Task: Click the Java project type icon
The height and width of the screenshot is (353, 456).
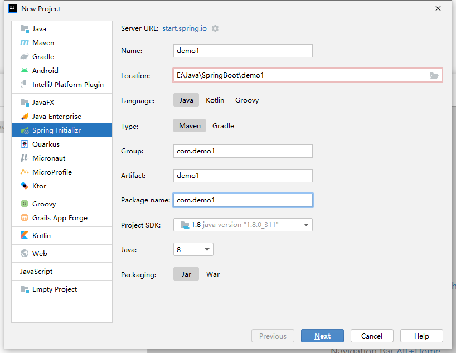Action: pyautogui.click(x=25, y=29)
